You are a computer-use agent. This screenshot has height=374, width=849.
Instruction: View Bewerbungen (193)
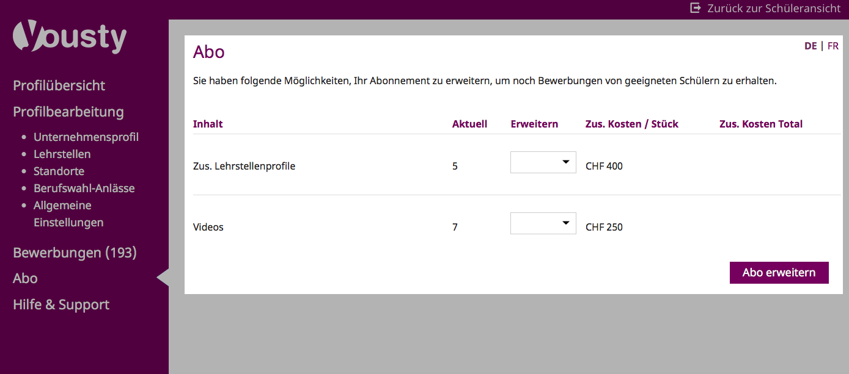click(x=75, y=252)
